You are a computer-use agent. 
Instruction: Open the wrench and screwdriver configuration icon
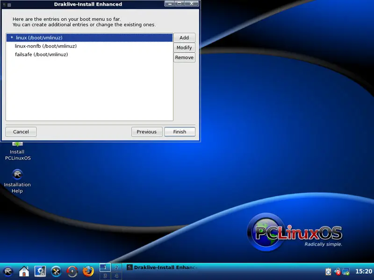pyautogui.click(x=56, y=272)
